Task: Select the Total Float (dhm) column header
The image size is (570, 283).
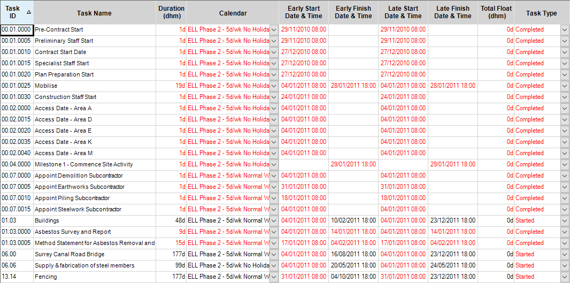Action: [496, 12]
